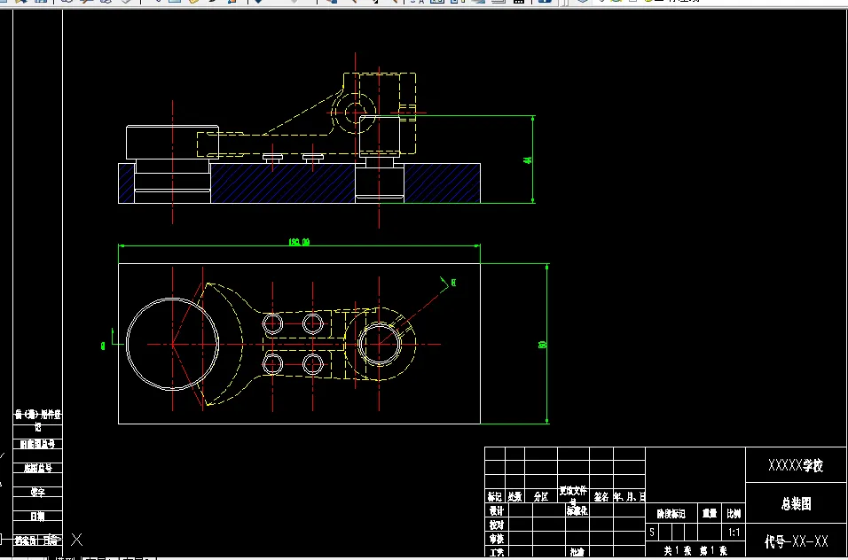The image size is (848, 560).
Task: Click the '年.月.日' date header
Action: 629,497
